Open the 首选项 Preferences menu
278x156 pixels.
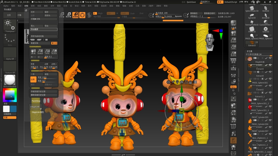(104, 6)
